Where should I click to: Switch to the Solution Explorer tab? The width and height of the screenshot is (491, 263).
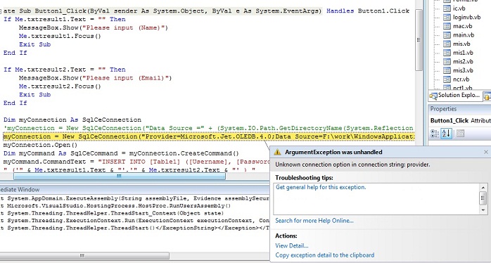click(455, 96)
